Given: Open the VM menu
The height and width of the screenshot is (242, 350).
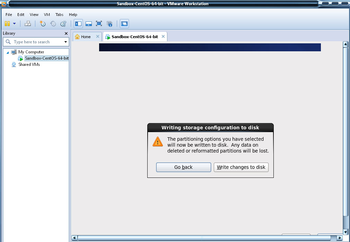Looking at the screenshot, I should click(47, 15).
